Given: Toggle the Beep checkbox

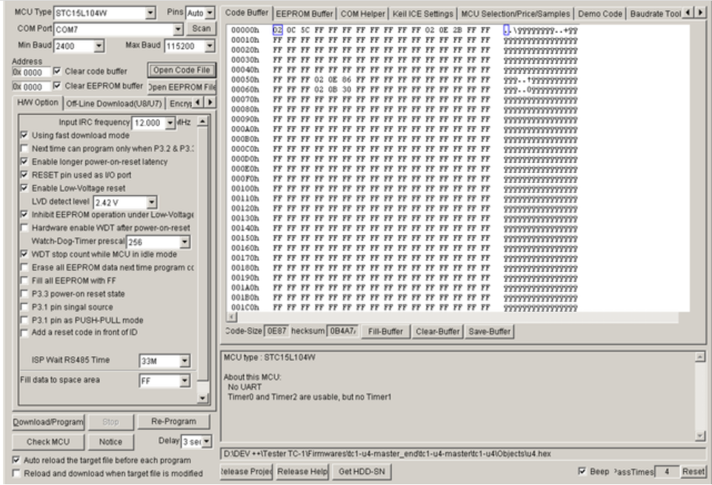Looking at the screenshot, I should pos(582,471).
